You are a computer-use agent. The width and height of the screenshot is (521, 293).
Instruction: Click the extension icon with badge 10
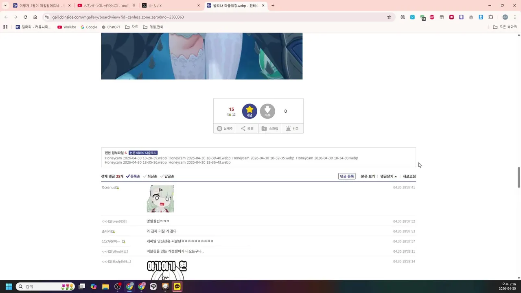click(422, 17)
